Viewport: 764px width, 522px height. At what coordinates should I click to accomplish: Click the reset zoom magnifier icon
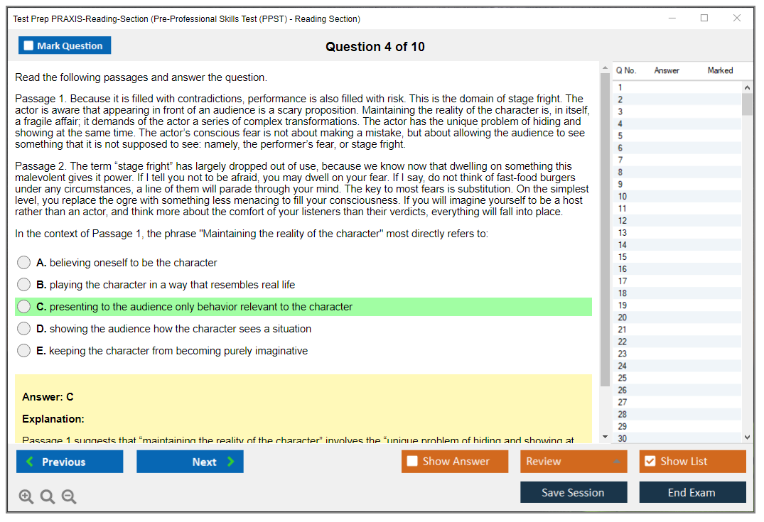(x=48, y=497)
